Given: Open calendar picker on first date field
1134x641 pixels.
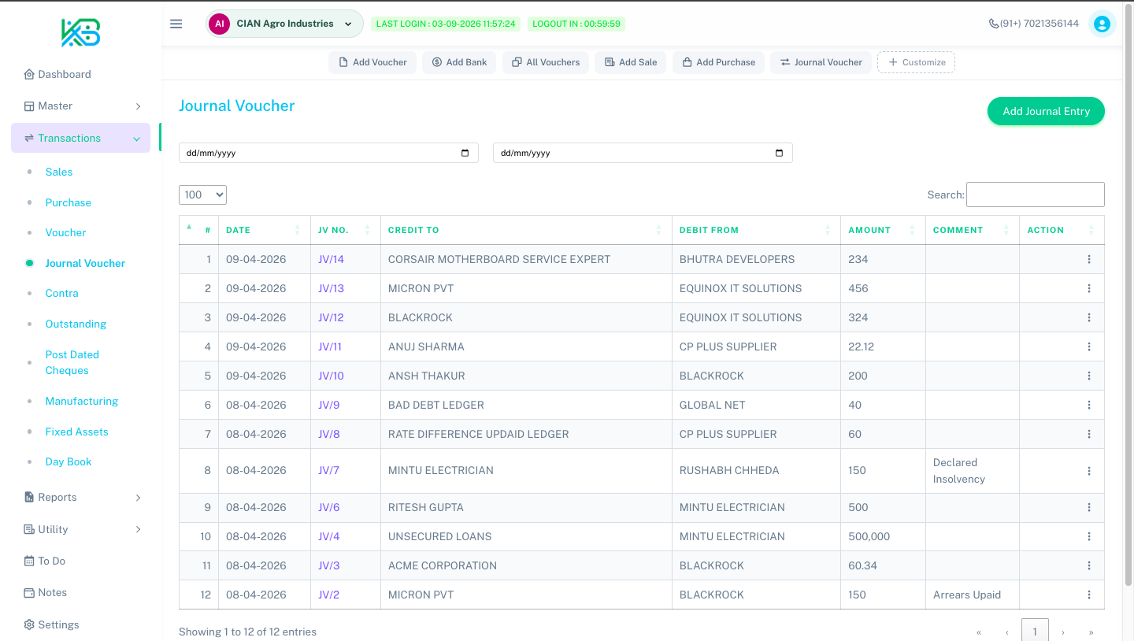Looking at the screenshot, I should [465, 153].
